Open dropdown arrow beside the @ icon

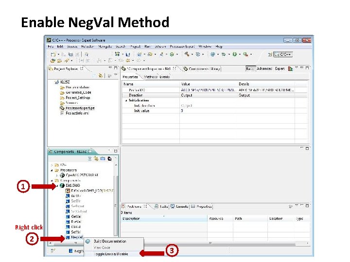(218, 54)
